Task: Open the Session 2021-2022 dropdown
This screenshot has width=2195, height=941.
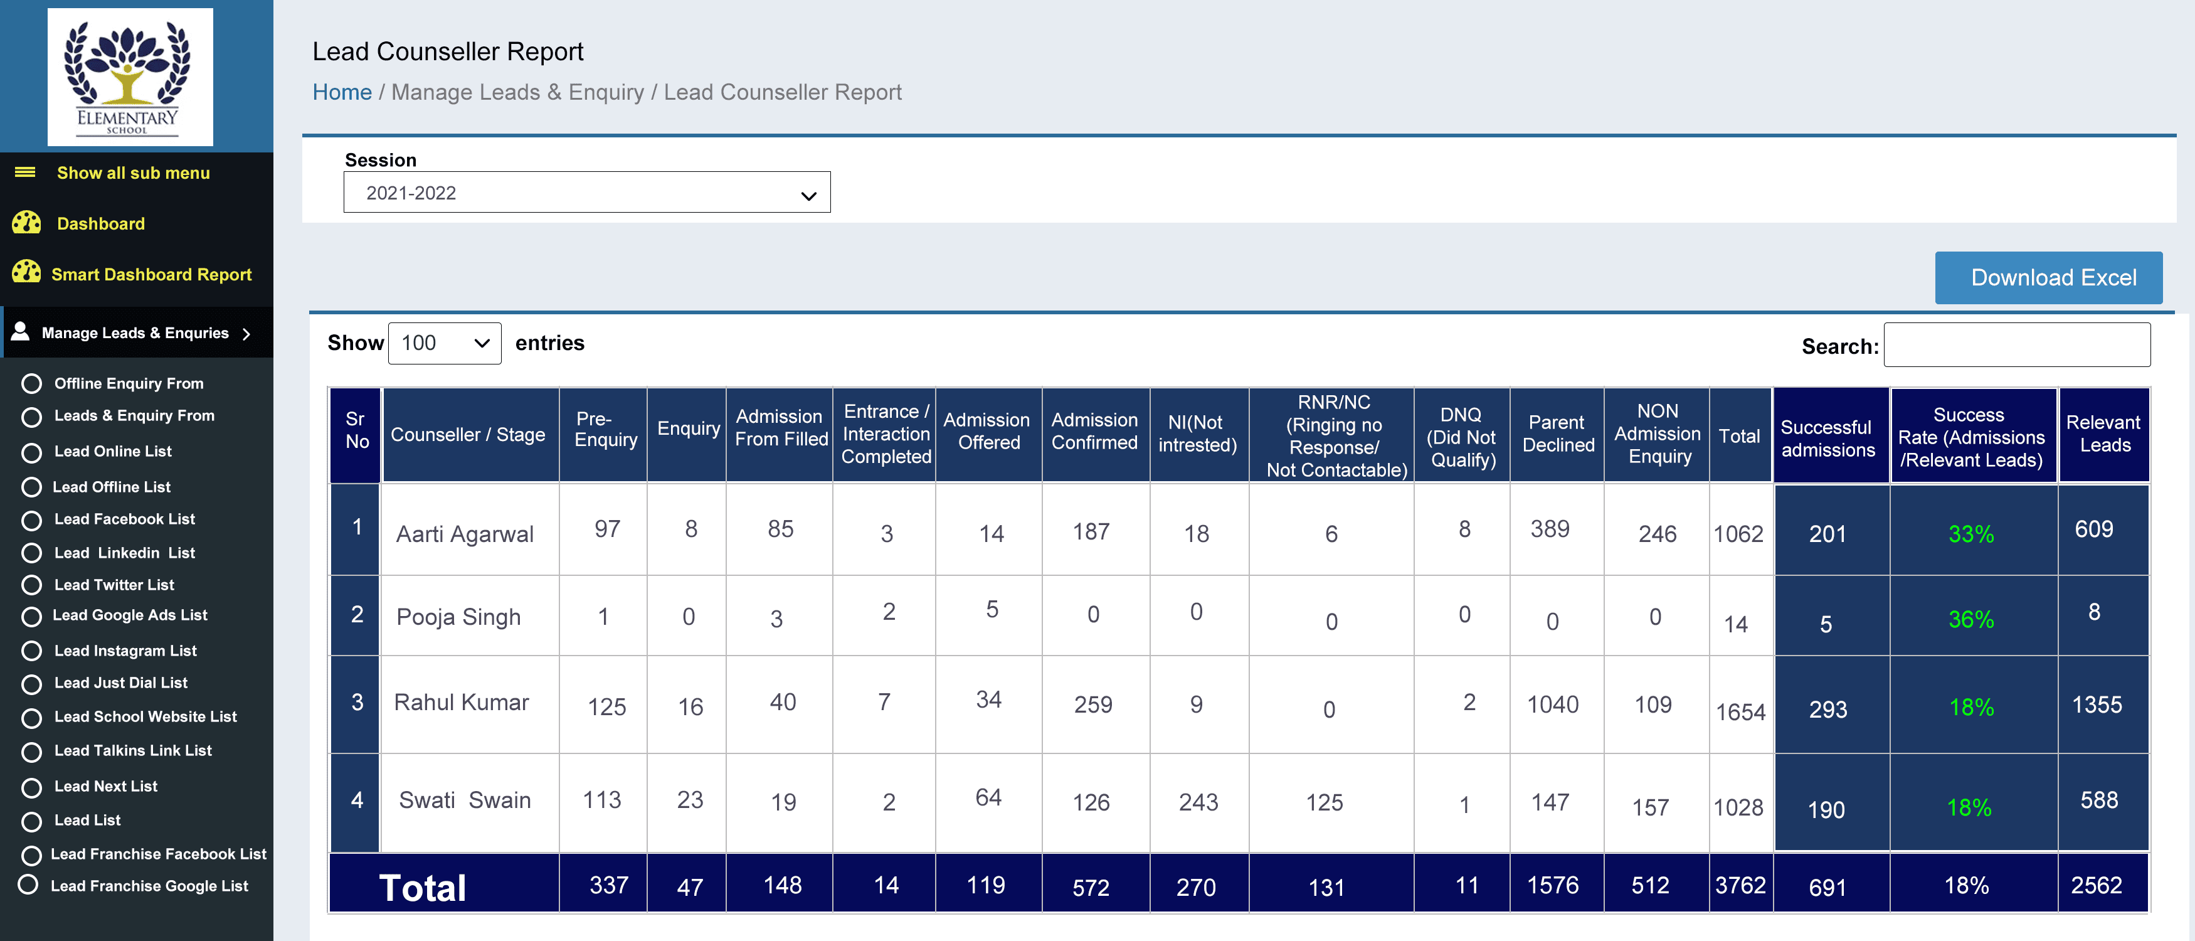Action: [586, 193]
